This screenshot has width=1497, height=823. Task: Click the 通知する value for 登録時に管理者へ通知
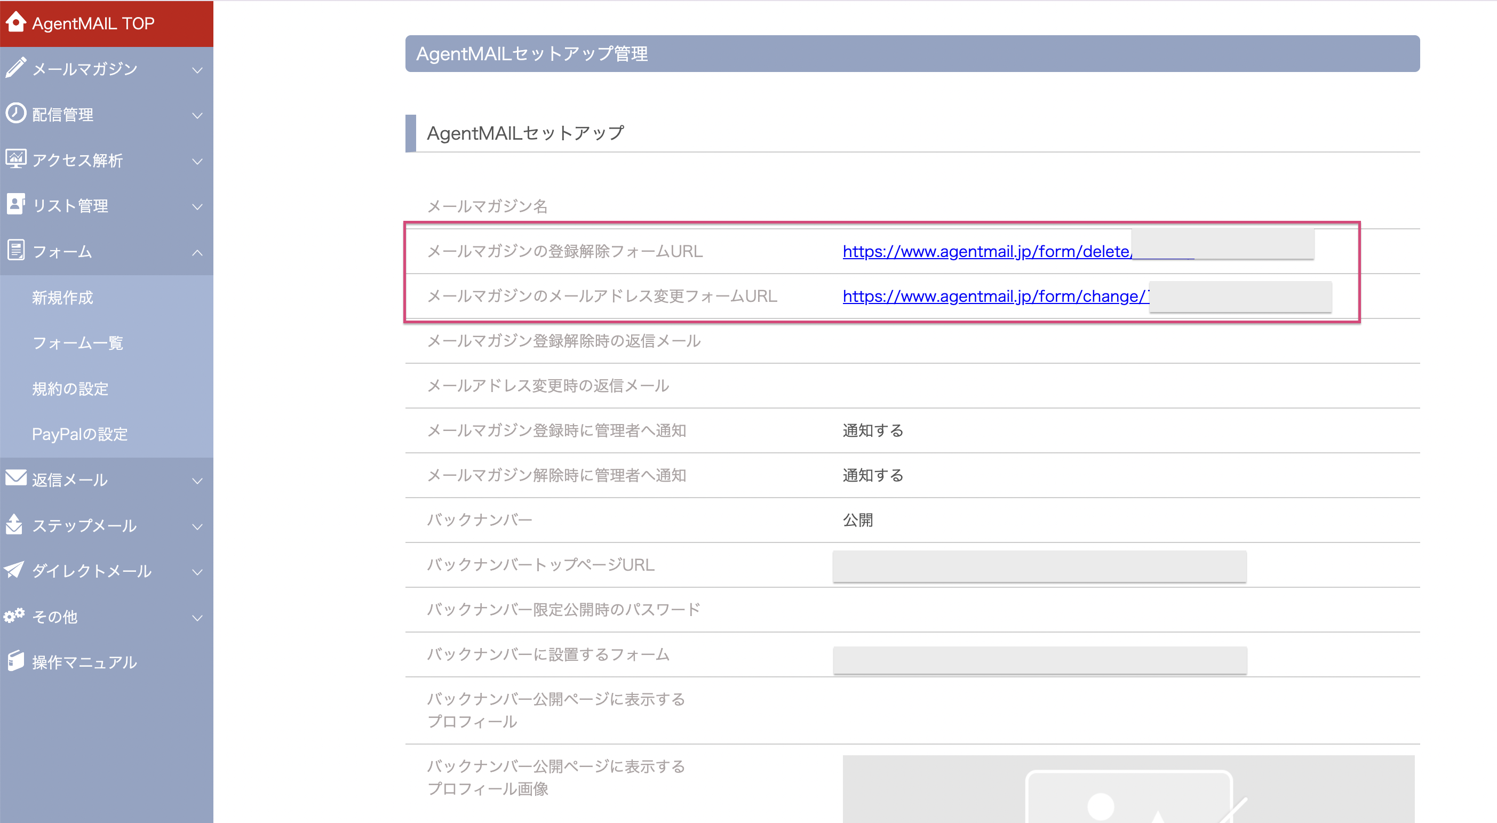coord(873,430)
